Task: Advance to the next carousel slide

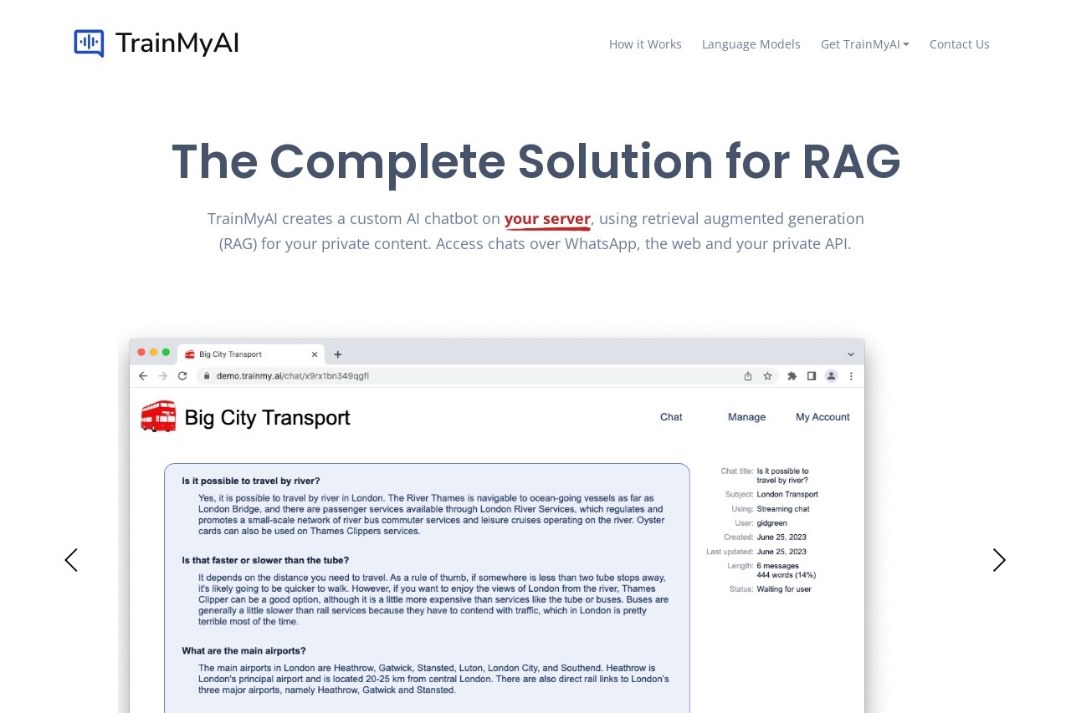Action: tap(999, 560)
